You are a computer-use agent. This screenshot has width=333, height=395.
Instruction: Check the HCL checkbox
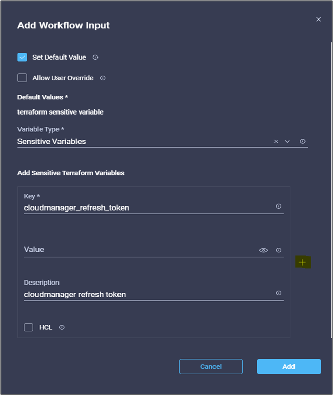[29, 327]
